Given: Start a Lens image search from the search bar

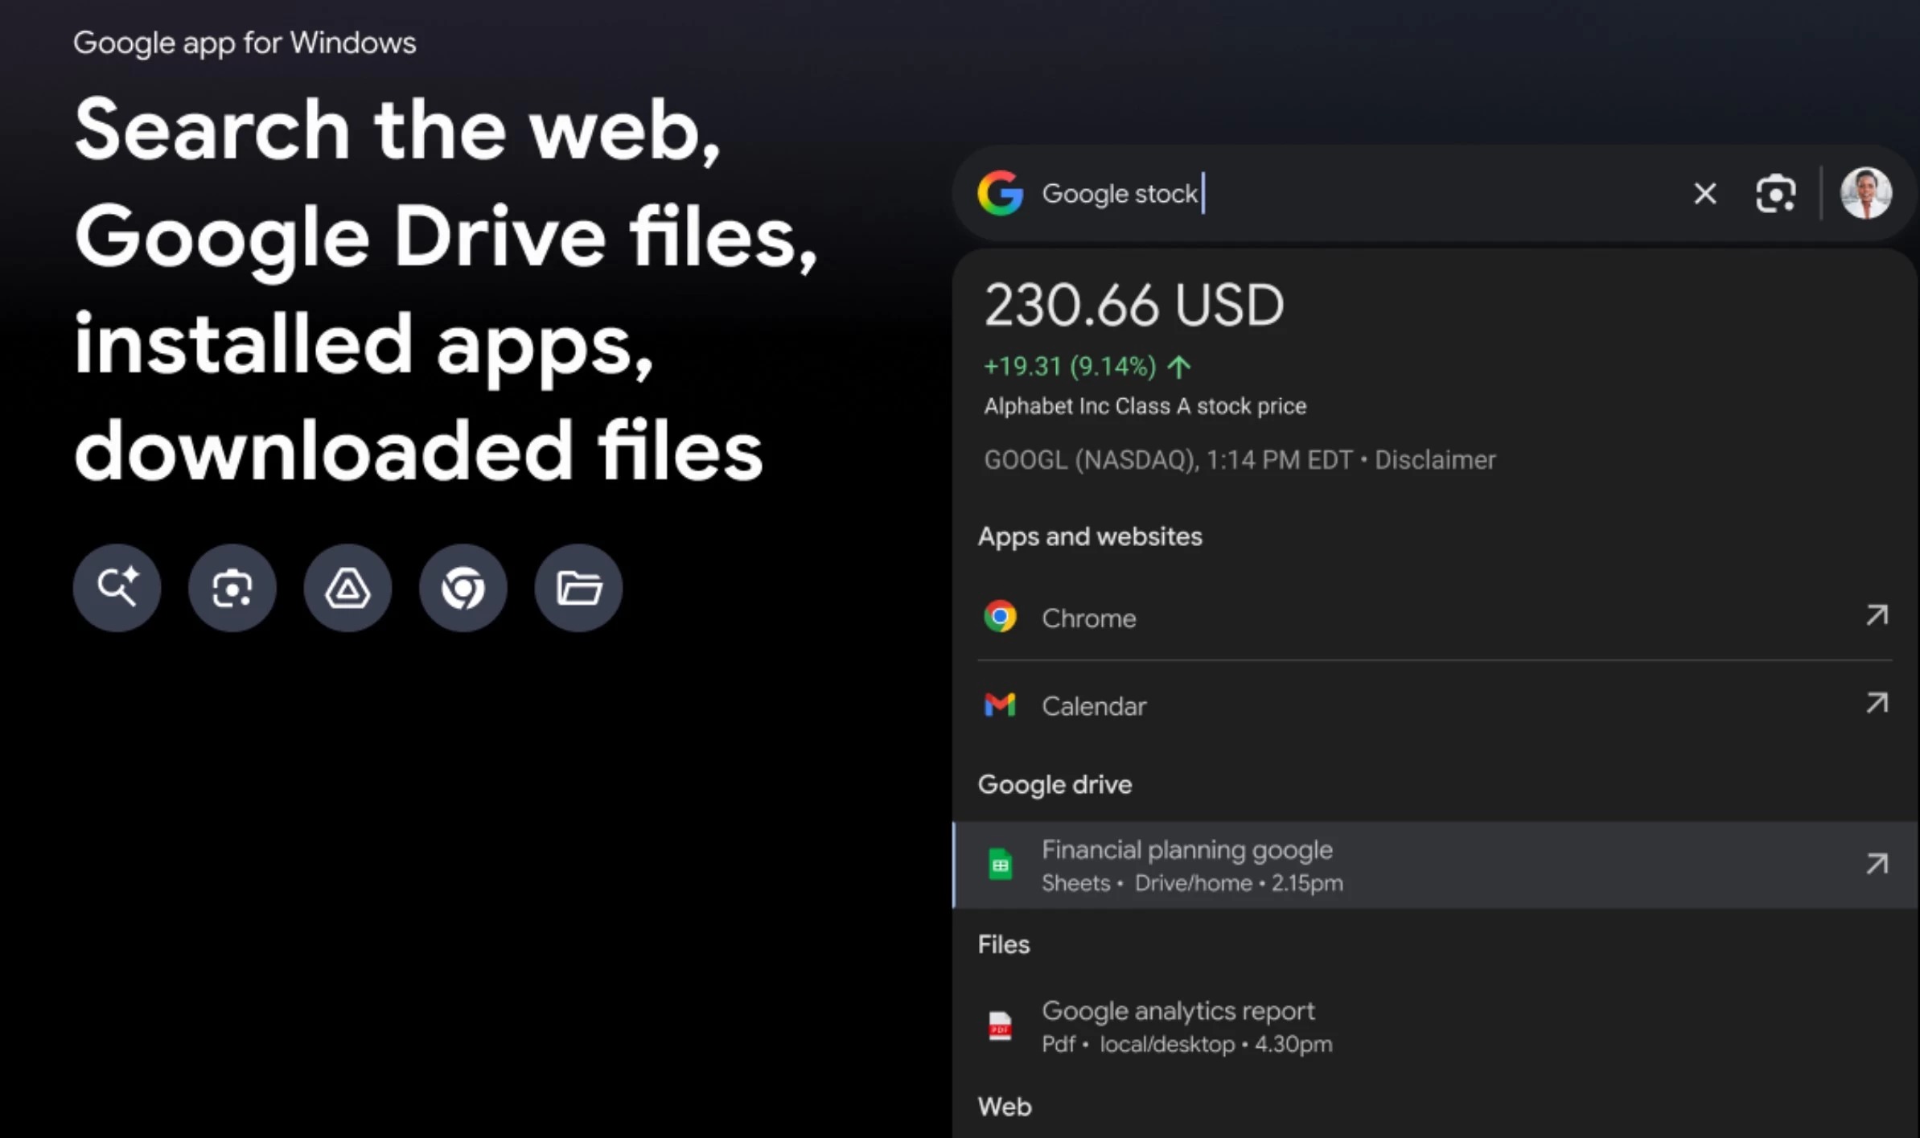Looking at the screenshot, I should point(1775,193).
